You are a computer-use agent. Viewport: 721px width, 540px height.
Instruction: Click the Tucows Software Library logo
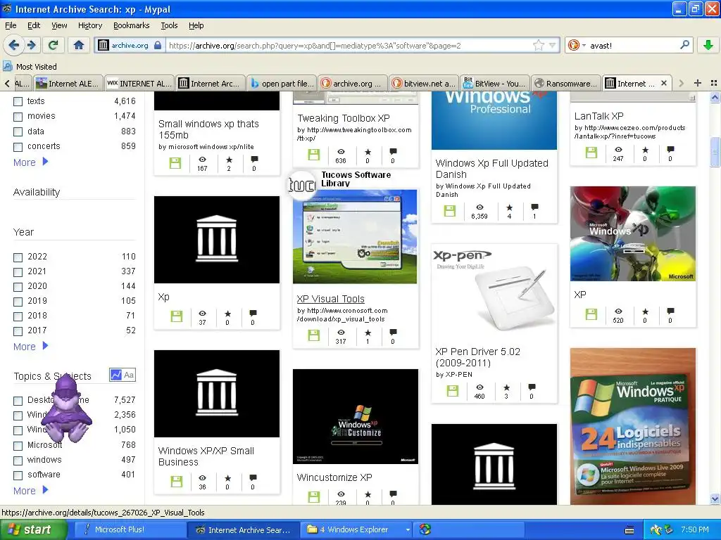click(301, 185)
